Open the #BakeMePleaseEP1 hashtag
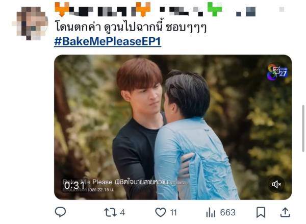Screen dimensions: 306x224 pos(108,41)
